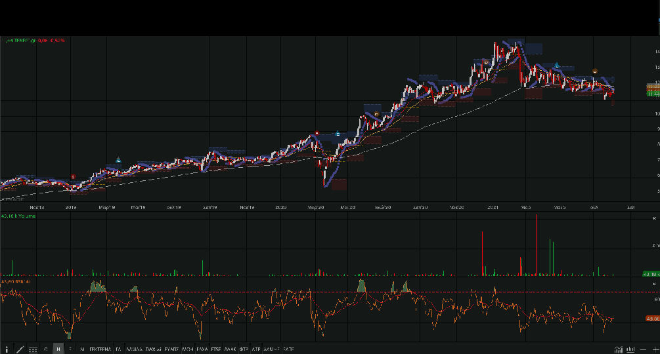Select the pencil drawing tool
The image size is (660, 354).
tap(20, 349)
